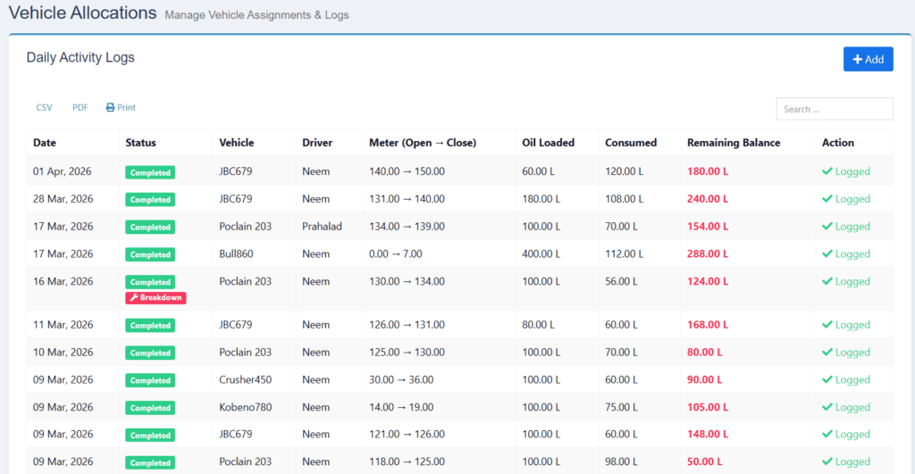The image size is (915, 474).
Task: Click Logged checkmark in Prahalad's row
Action: [x=846, y=226]
